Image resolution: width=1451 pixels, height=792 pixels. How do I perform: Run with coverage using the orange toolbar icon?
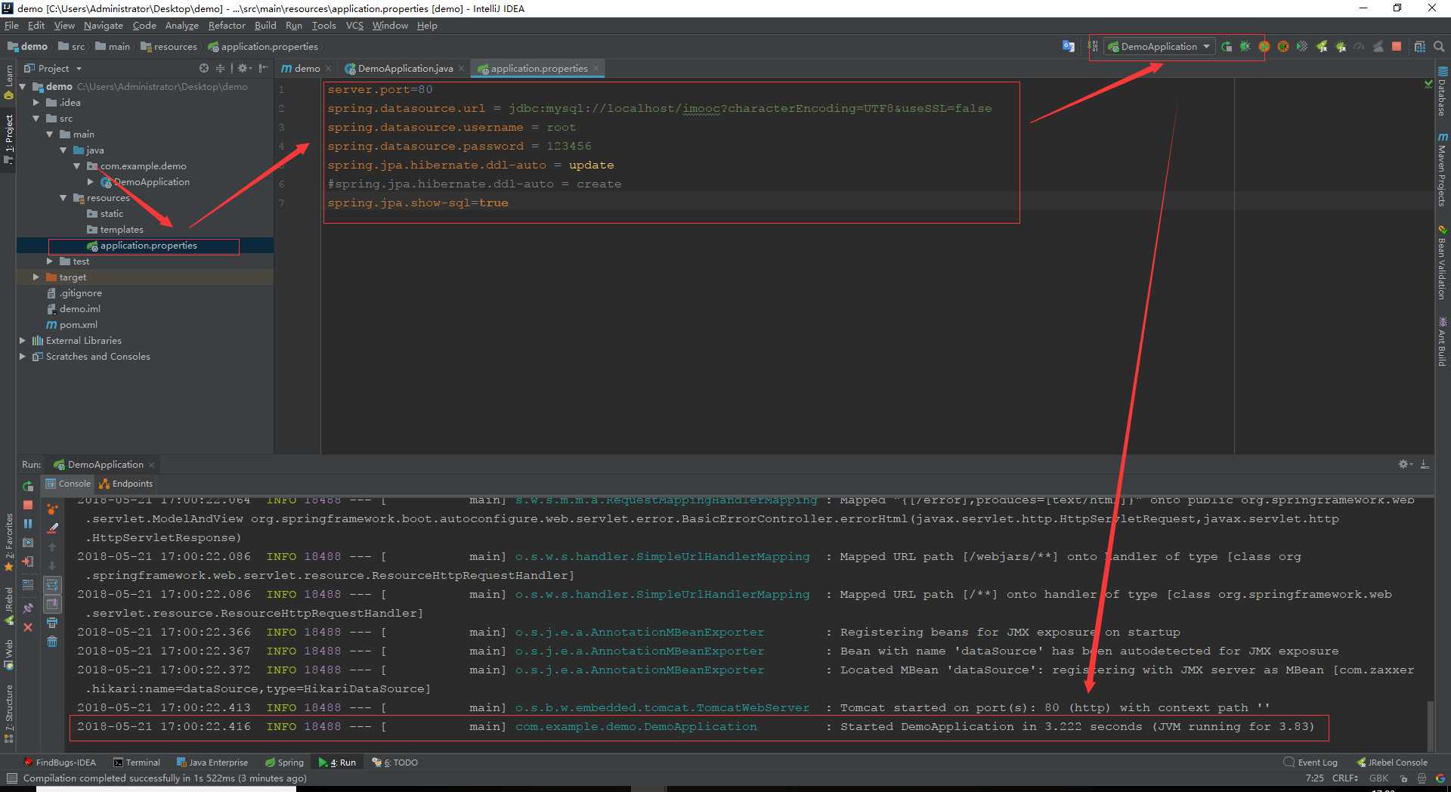point(1264,47)
